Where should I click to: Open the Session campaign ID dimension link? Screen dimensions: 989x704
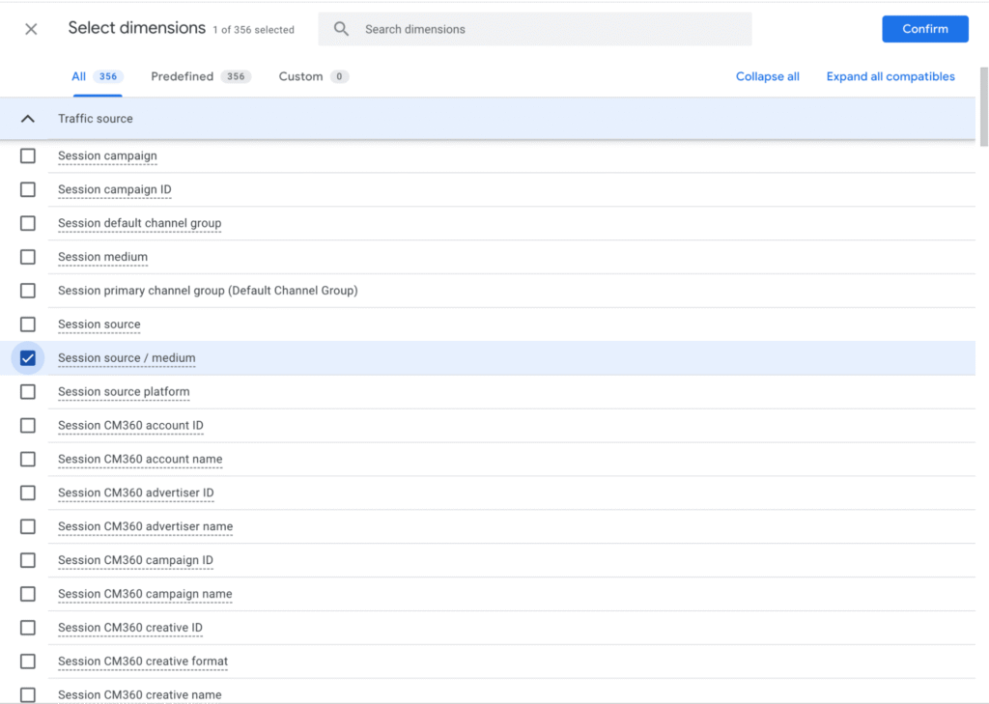114,189
